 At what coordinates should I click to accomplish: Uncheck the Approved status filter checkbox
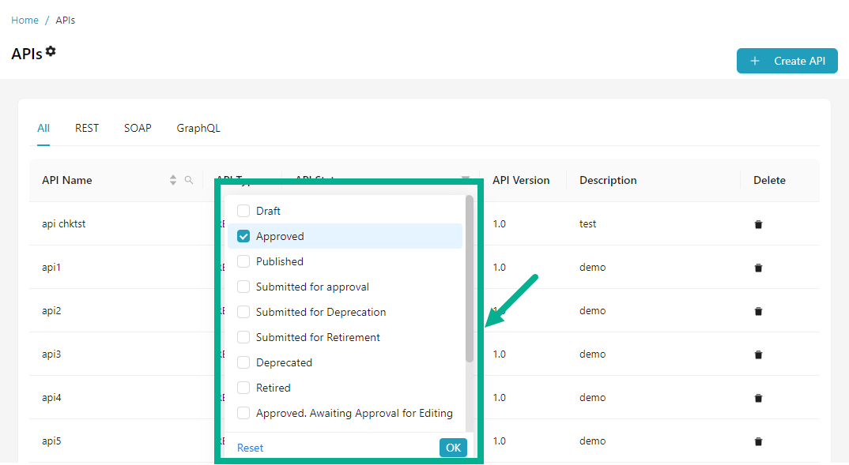[x=243, y=236]
